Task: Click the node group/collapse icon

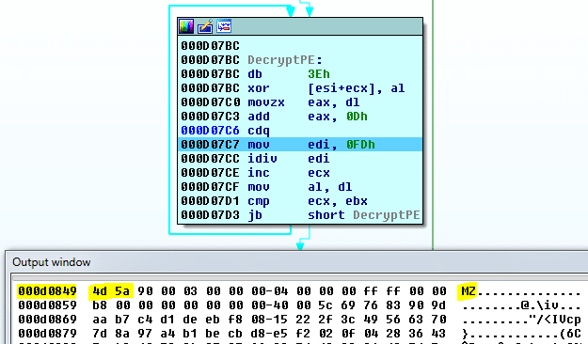Action: click(x=224, y=26)
